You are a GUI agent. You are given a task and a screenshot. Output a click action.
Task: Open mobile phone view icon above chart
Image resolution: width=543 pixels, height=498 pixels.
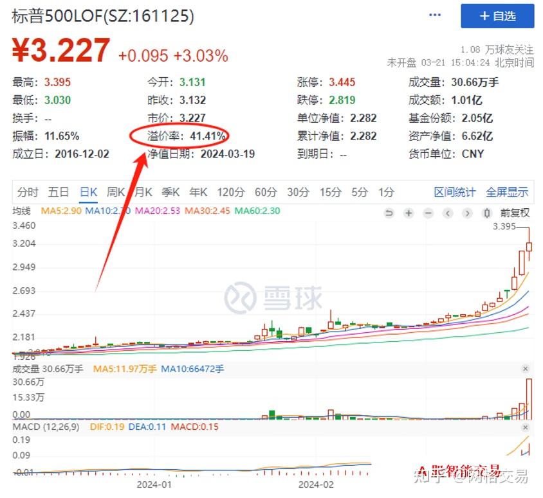click(487, 213)
